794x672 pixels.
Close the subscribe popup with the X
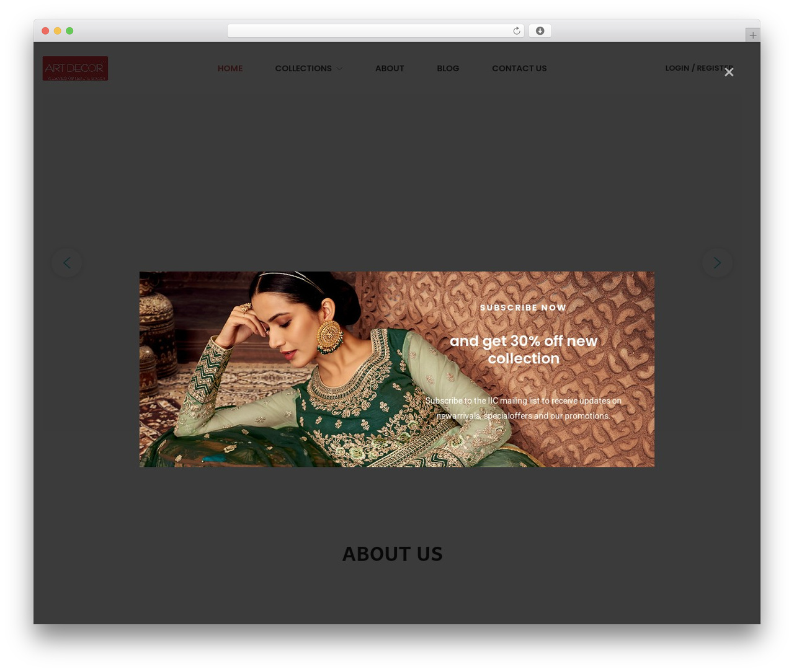click(x=729, y=72)
